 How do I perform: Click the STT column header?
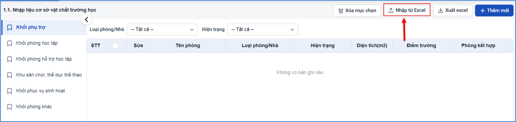(x=95, y=46)
